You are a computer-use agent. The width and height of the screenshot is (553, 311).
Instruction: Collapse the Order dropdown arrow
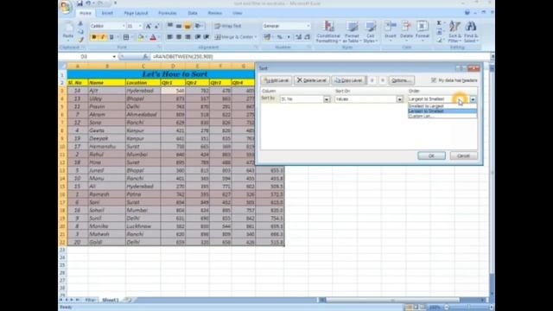(x=473, y=99)
